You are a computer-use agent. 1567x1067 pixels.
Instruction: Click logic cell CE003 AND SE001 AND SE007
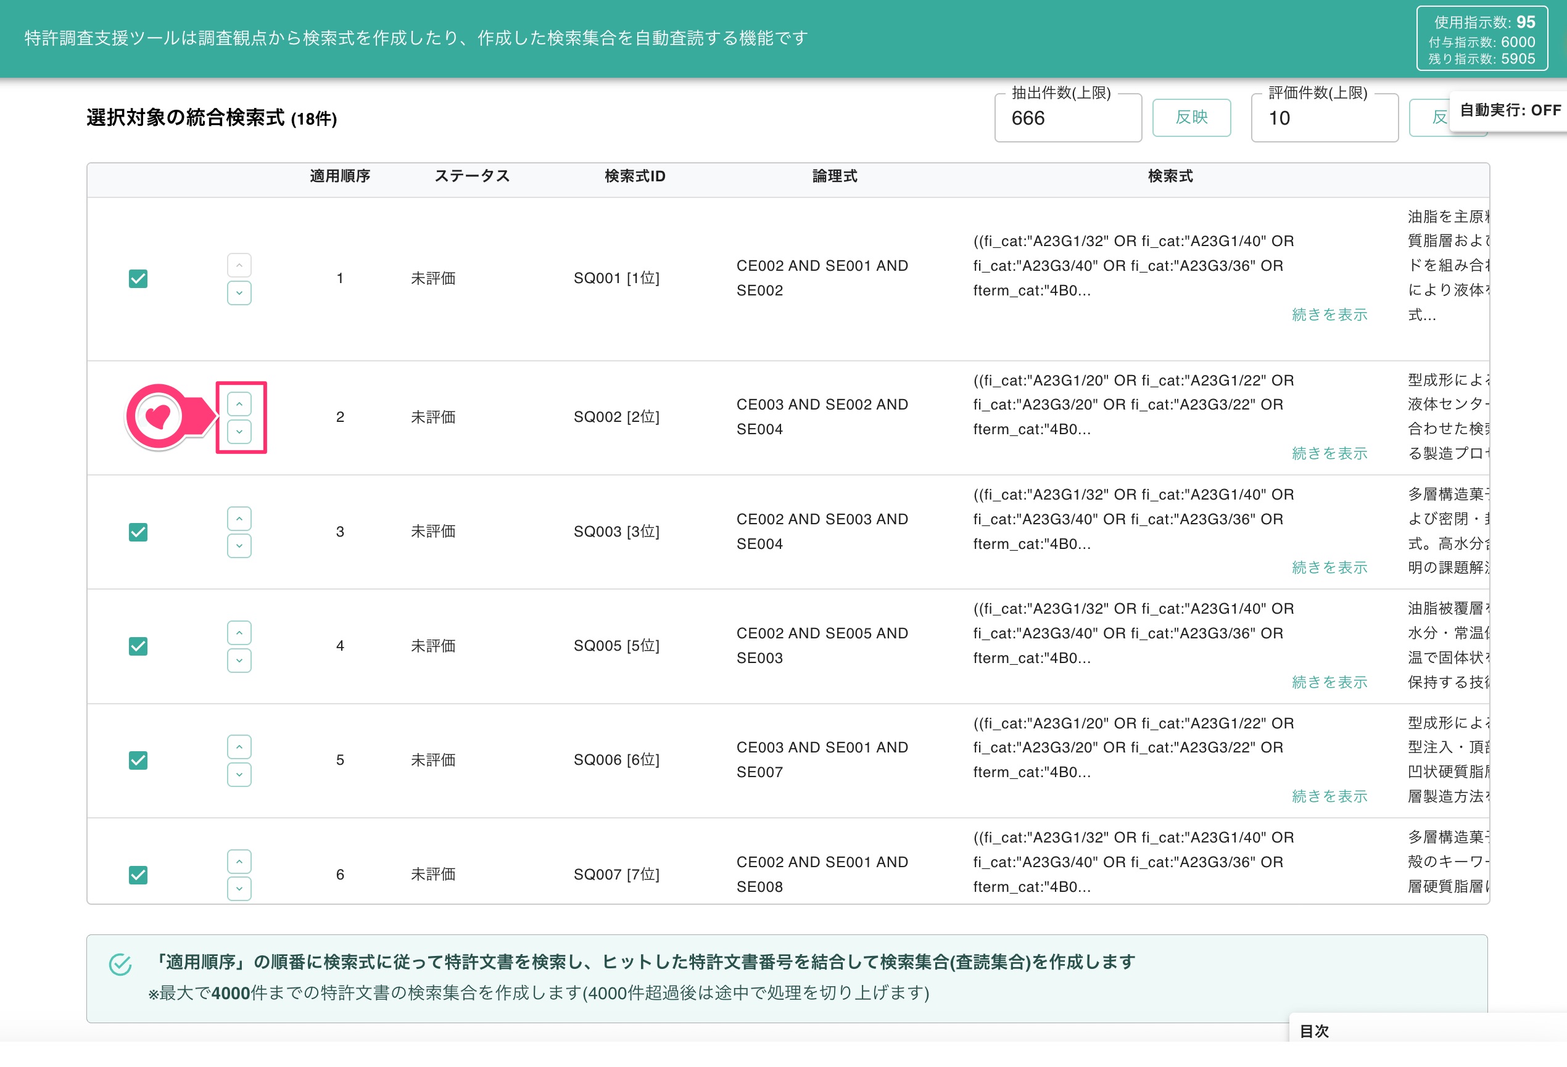(x=822, y=760)
